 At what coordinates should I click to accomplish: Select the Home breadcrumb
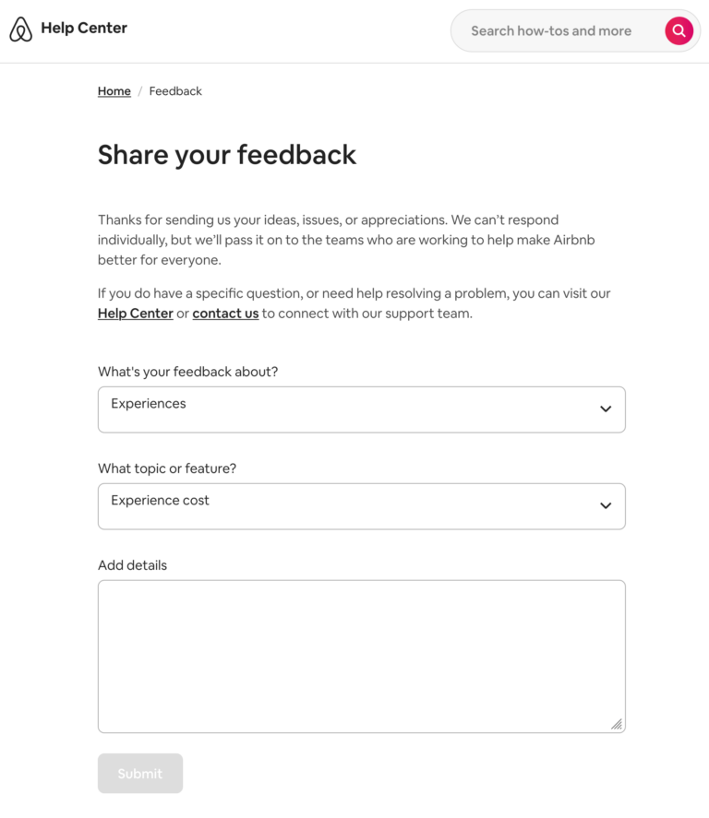[114, 90]
